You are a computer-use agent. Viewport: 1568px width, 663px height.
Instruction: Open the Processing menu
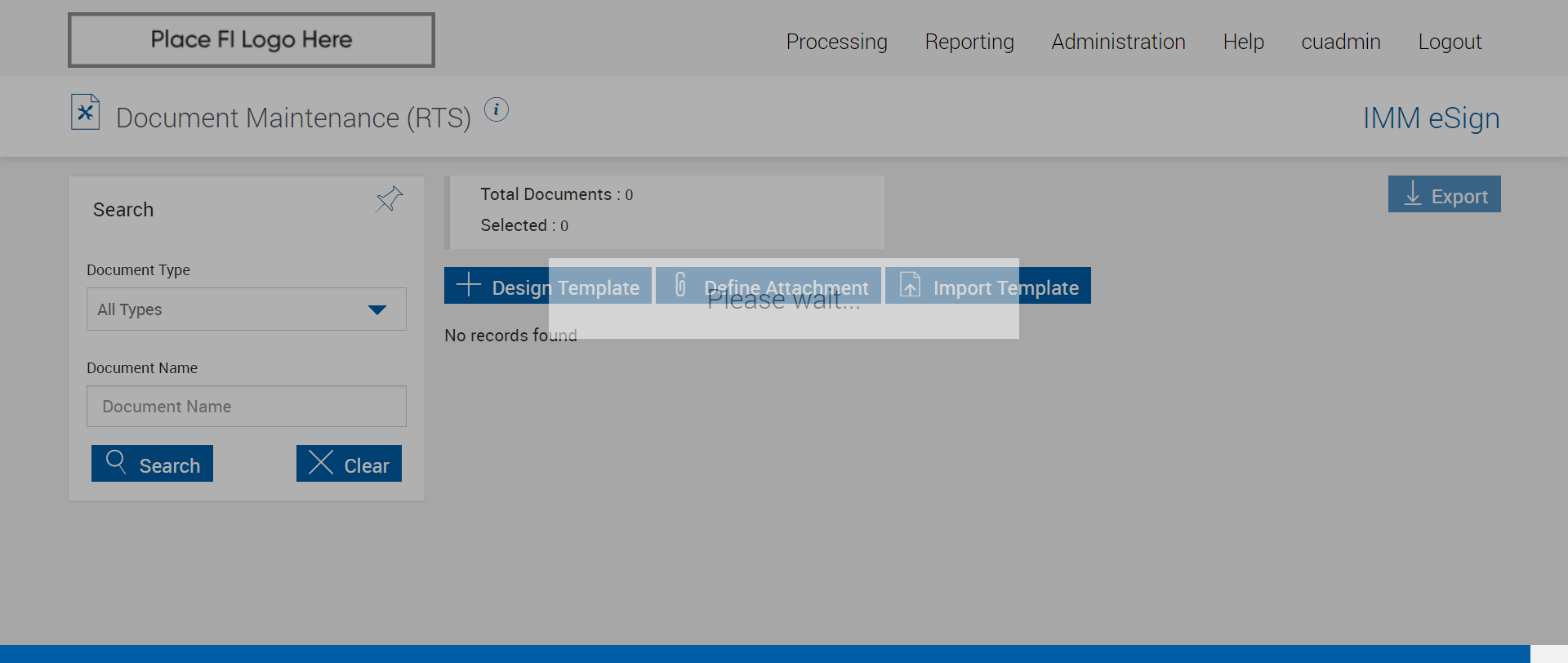pyautogui.click(x=837, y=42)
